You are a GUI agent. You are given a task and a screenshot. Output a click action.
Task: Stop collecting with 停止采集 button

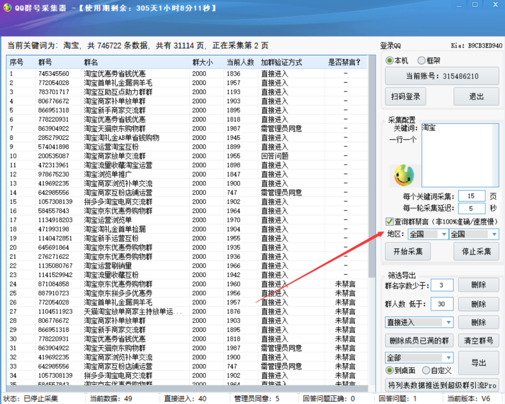(476, 251)
